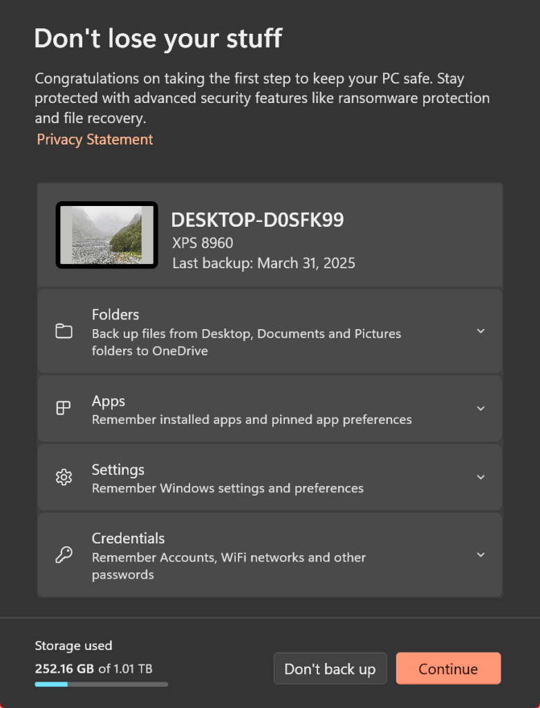540x708 pixels.
Task: Select the Settings row title
Action: pos(118,469)
